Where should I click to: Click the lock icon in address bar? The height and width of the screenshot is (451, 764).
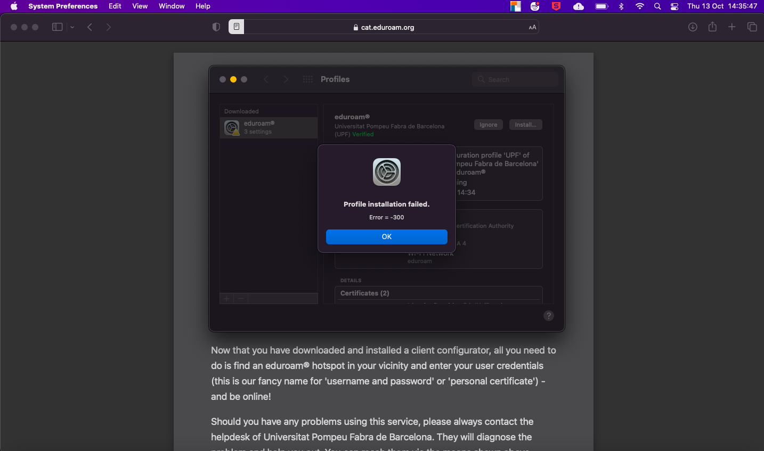pos(356,28)
